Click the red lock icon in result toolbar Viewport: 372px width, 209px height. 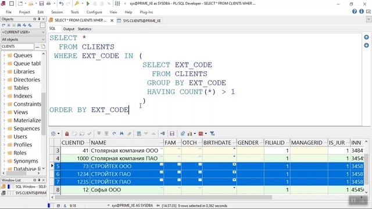tap(67, 134)
